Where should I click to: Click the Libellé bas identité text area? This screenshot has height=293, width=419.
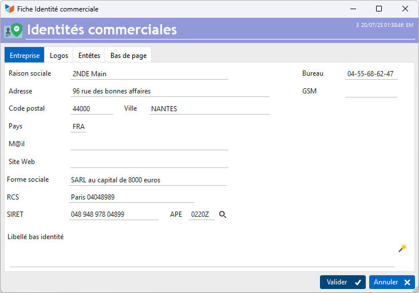pyautogui.click(x=202, y=254)
